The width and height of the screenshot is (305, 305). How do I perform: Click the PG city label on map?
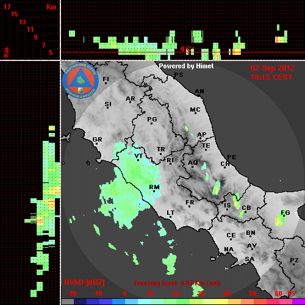point(152,119)
